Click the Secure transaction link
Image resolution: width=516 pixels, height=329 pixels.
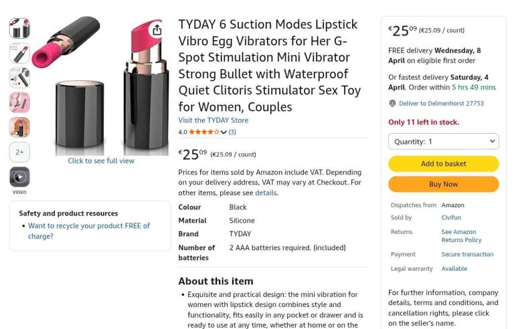467,254
